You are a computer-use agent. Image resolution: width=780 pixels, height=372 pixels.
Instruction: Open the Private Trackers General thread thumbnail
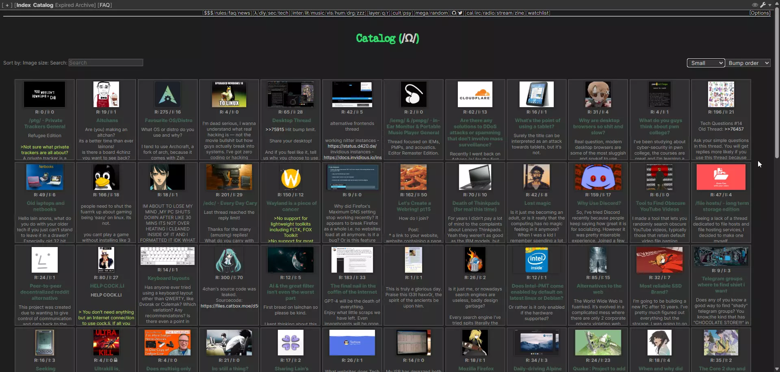click(x=45, y=94)
